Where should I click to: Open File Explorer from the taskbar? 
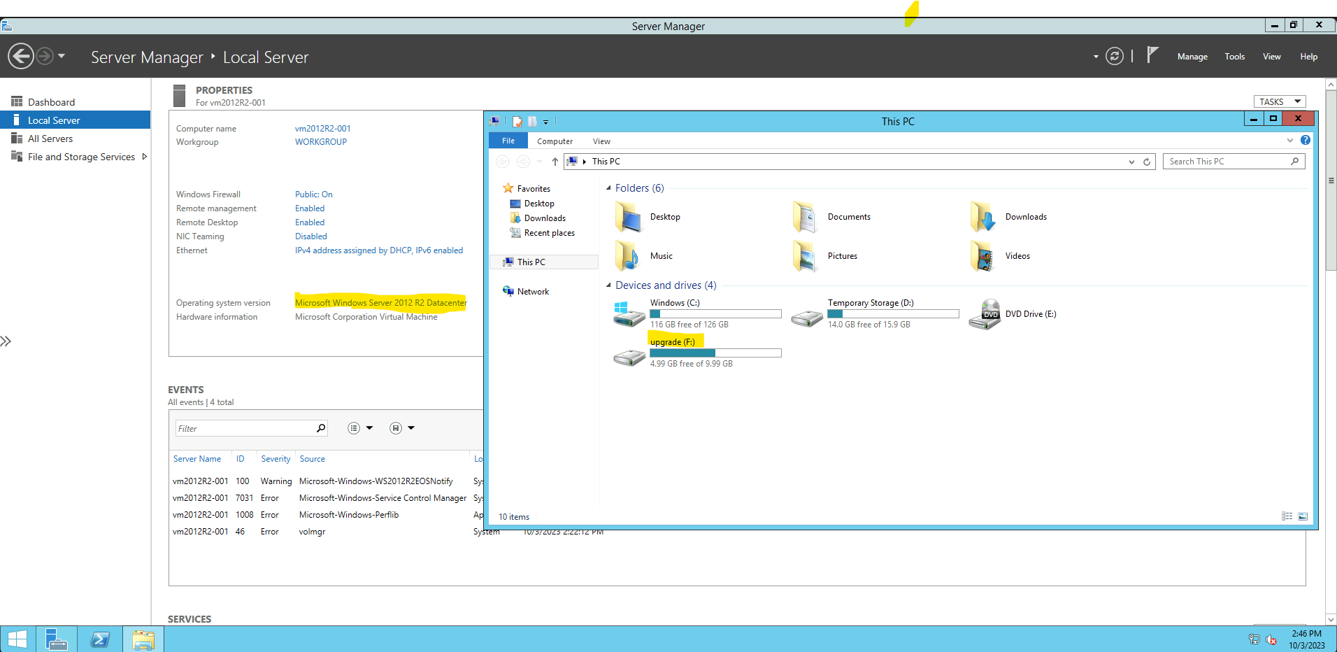(x=143, y=639)
